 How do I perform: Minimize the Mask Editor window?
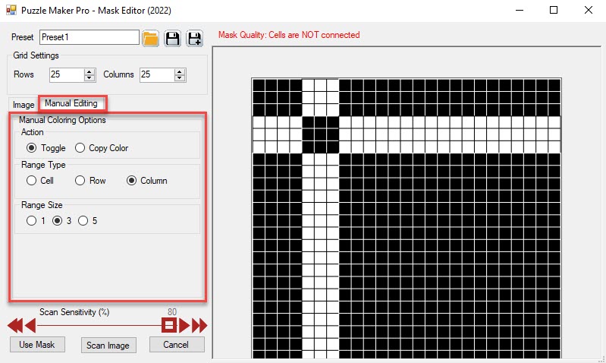point(520,10)
